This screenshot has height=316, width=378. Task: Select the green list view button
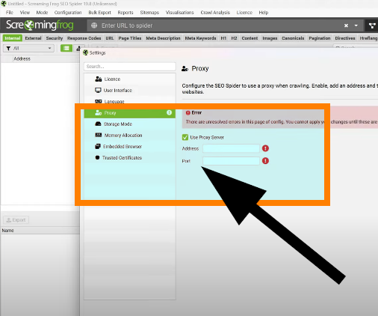point(66,48)
